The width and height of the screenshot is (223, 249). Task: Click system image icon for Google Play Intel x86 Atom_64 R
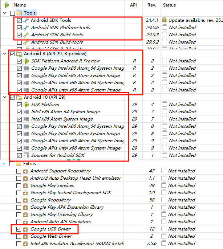pos(26,68)
